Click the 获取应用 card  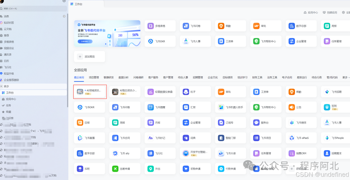301,169
